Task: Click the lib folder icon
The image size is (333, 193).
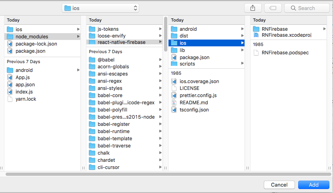Action: [x=174, y=50]
